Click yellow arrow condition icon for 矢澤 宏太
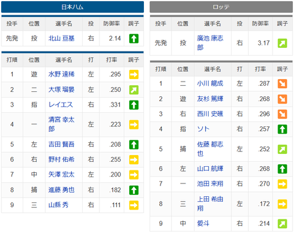Viewport: 294px width, 233px height. 134,175
